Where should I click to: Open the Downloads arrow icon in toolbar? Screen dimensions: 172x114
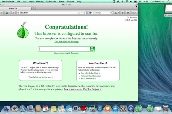[x=122, y=13]
